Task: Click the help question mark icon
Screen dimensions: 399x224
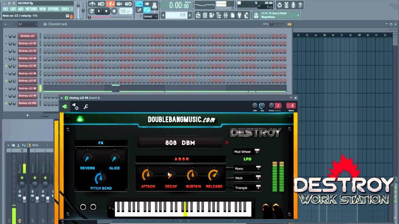Action: 300,5
